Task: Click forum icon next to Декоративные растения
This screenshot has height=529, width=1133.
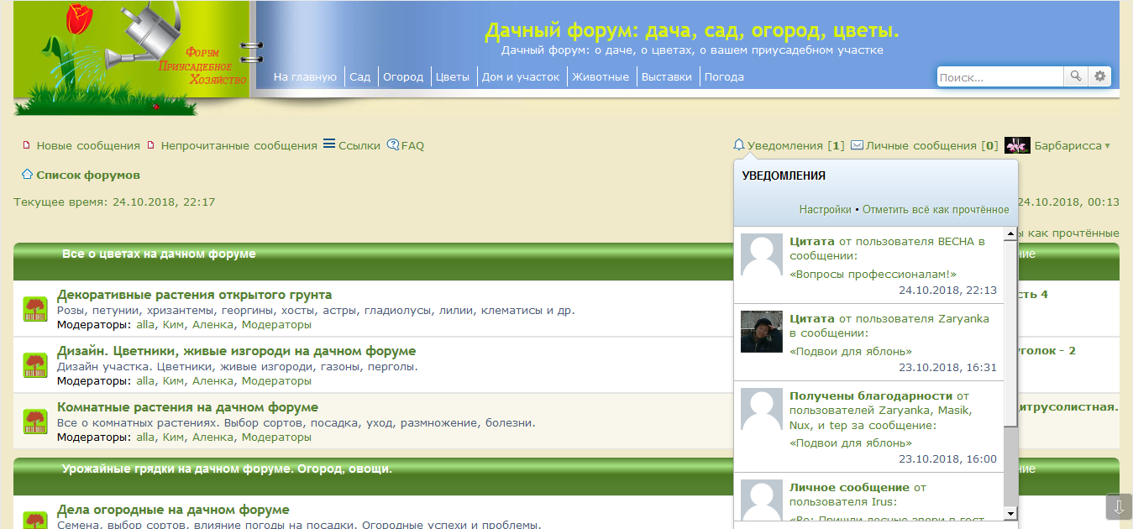Action: pos(34,308)
